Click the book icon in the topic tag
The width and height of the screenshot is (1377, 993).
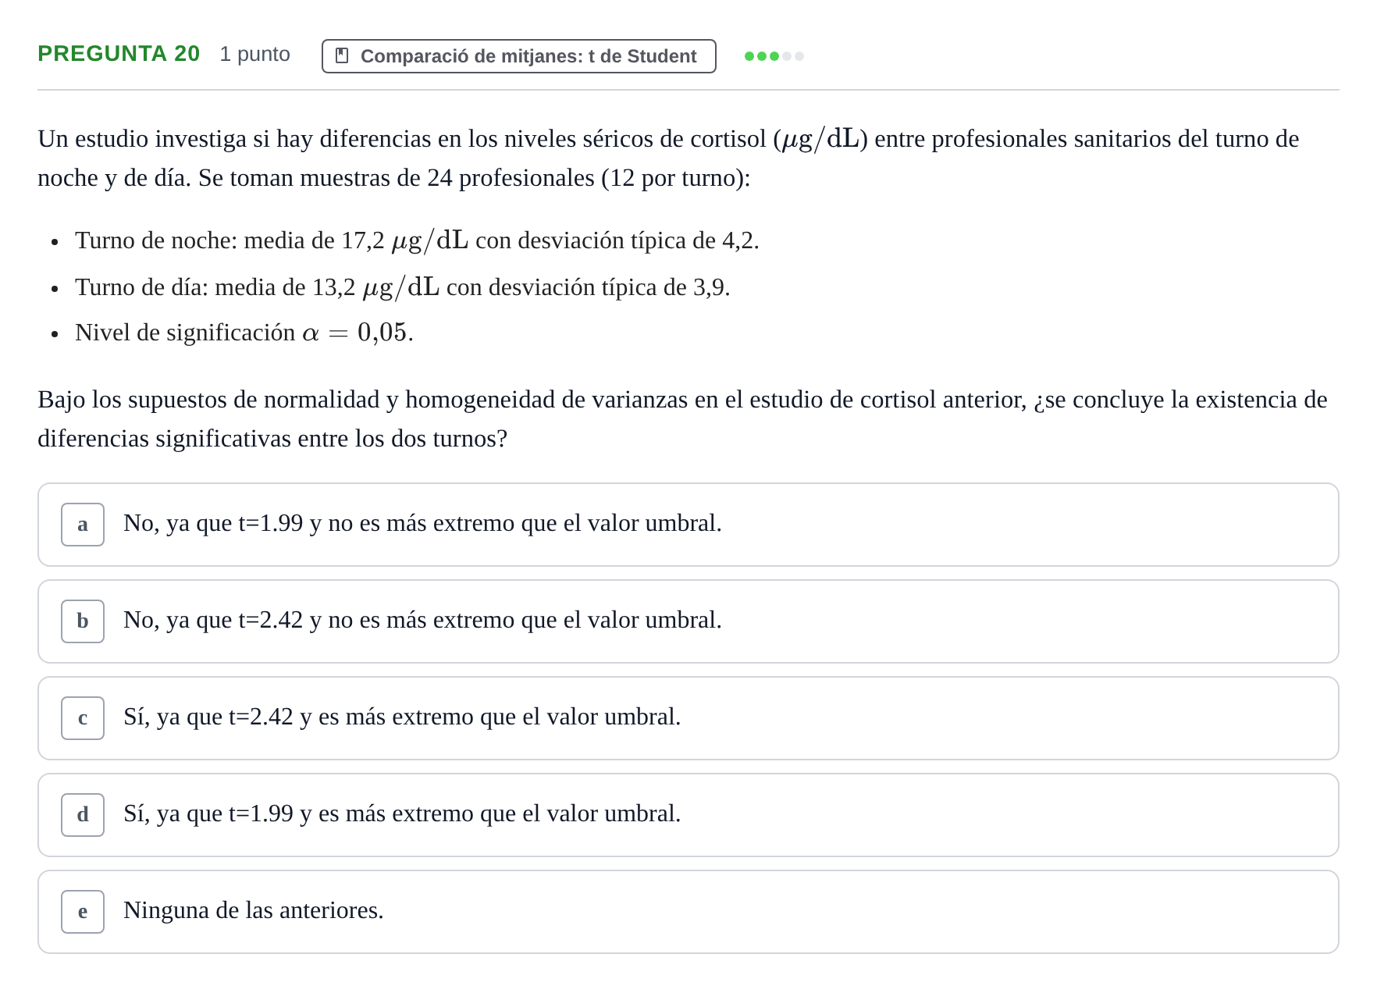(342, 55)
